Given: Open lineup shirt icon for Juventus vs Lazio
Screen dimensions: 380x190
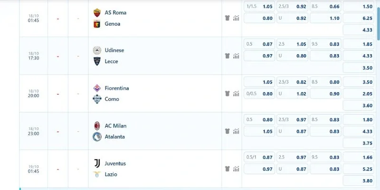Looking at the screenshot, I should click(227, 169).
